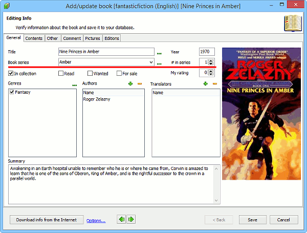Close the Add/update book window
Viewport: 307px width, 233px height.
tap(296, 4)
